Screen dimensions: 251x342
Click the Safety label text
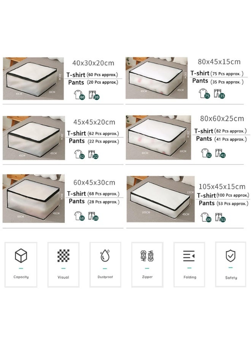[x=231, y=278]
